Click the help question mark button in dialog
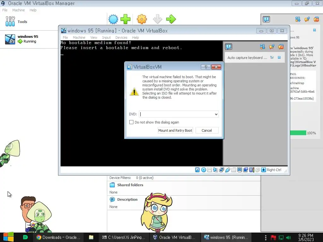The width and height of the screenshot is (323, 242). [206, 67]
